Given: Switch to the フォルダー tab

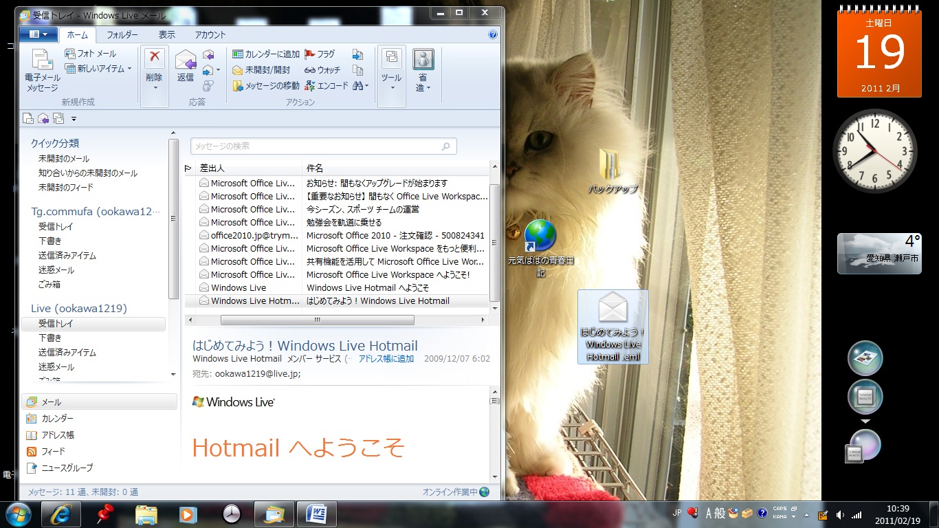Looking at the screenshot, I should click(122, 35).
